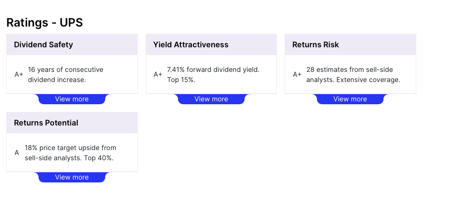Select the A grade in Returns Potential
465x222 pixels.
click(x=17, y=153)
